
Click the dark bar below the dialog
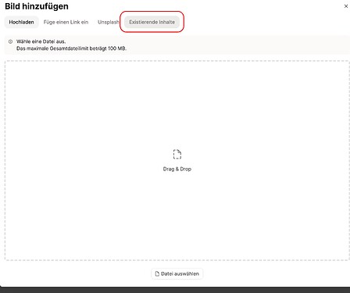tap(175, 290)
